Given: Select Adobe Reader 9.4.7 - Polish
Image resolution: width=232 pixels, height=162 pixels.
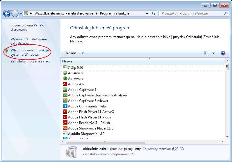Looking at the screenshot, I should point(89,123).
